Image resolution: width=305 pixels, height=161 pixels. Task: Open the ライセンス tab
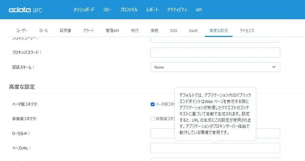(x=247, y=30)
